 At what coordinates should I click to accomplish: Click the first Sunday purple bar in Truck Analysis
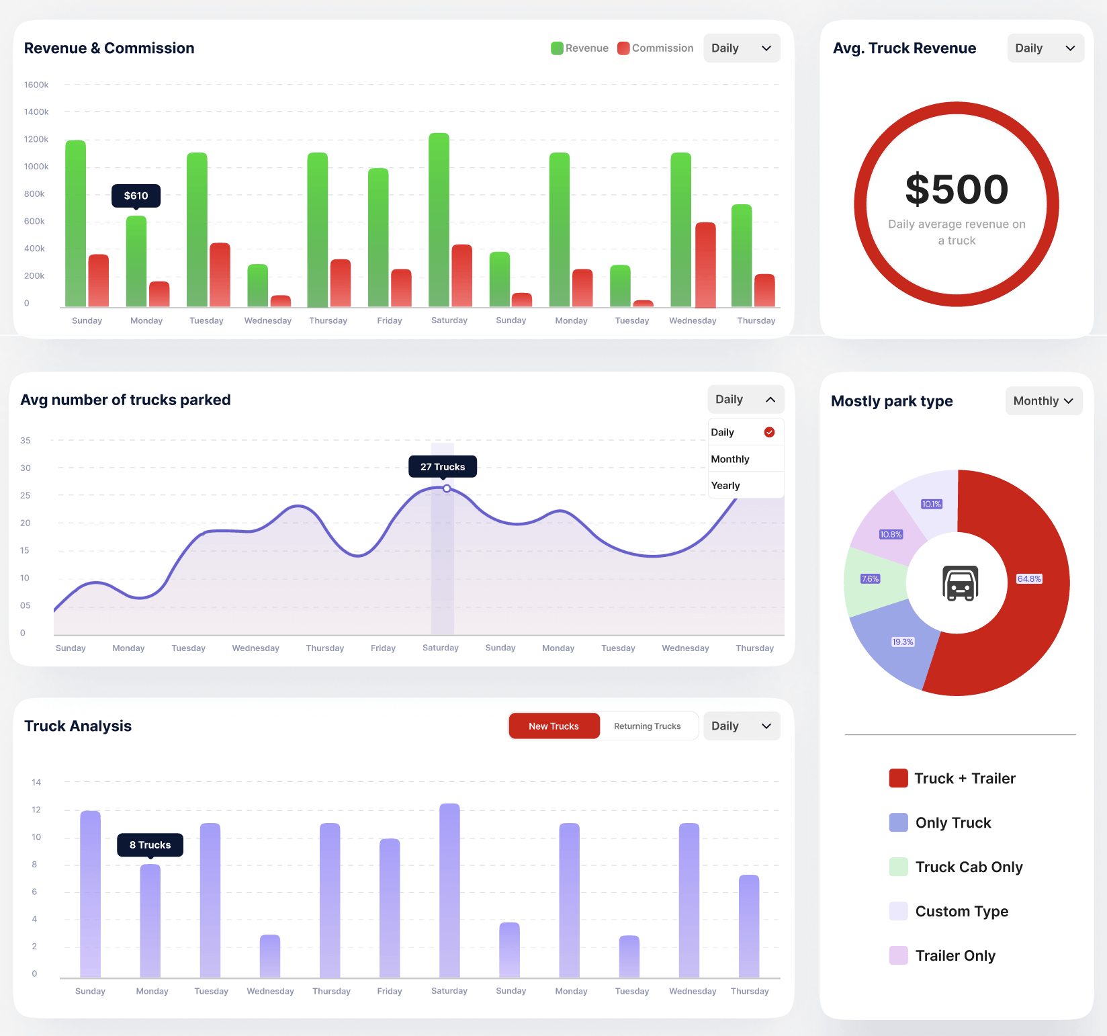(x=91, y=894)
